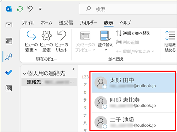Open To Do checkmark in sidebar
Screen dimensions: 177x132
pos(9,72)
